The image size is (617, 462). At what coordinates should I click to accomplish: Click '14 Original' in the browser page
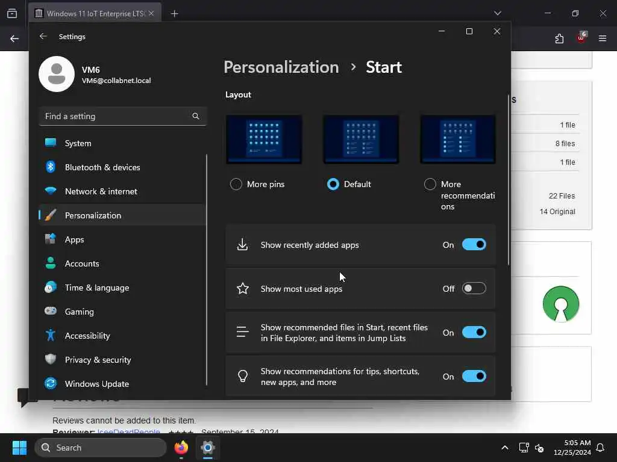(x=557, y=211)
